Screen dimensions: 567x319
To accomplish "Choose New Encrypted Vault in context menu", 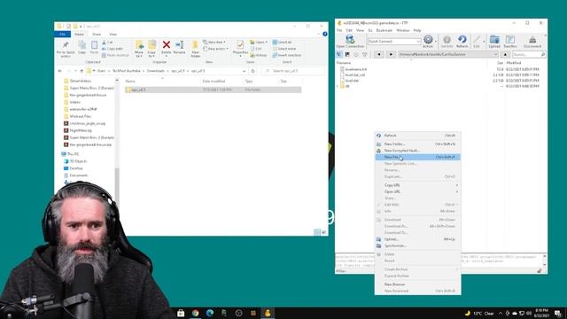I will (417, 151).
